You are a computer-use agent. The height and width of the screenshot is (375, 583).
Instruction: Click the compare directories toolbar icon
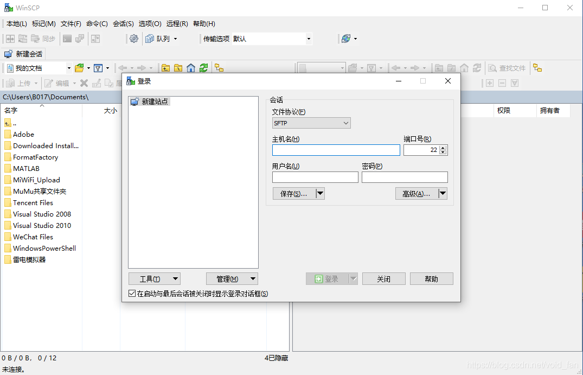coord(10,39)
